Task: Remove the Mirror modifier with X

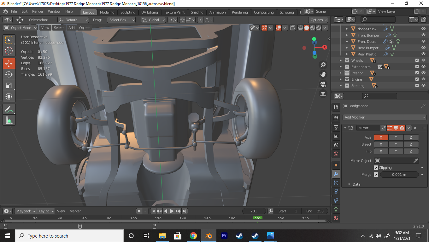Action: click(x=415, y=128)
